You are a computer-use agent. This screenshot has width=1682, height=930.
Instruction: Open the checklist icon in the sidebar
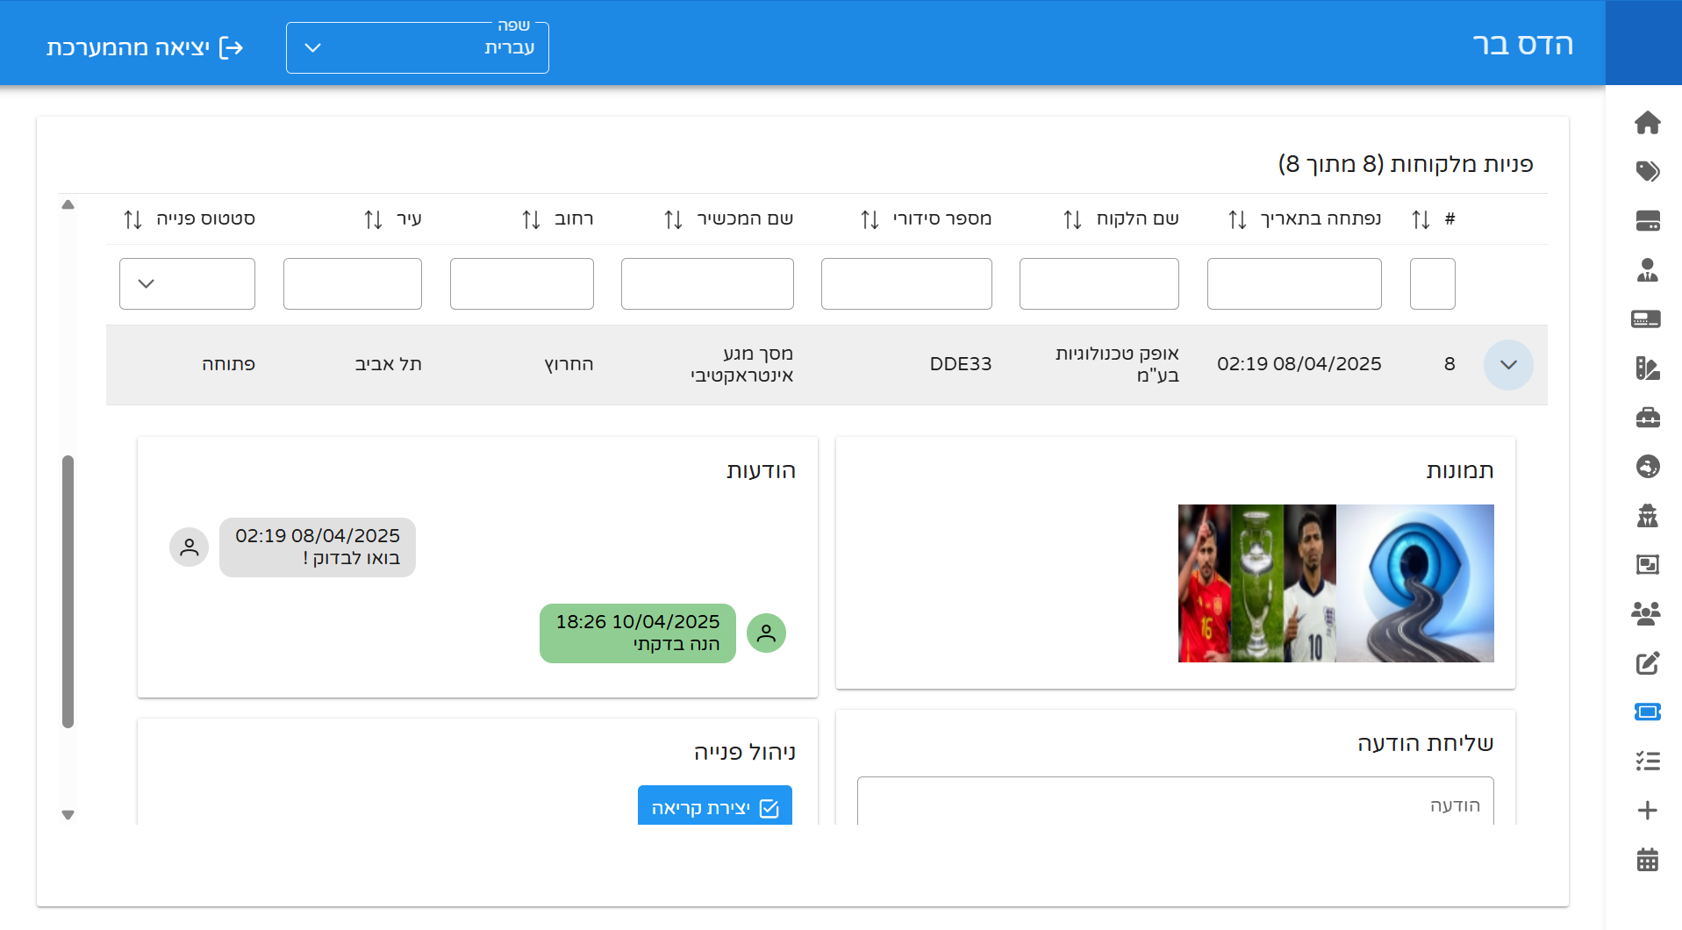click(1647, 761)
